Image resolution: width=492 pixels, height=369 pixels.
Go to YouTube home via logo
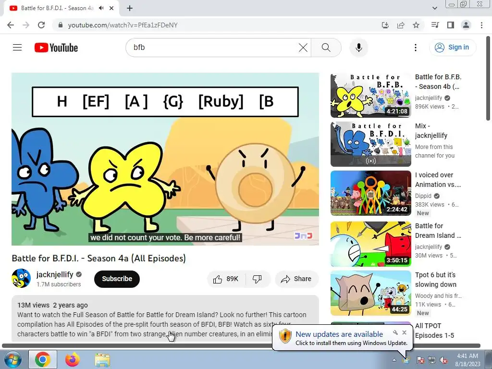click(56, 48)
